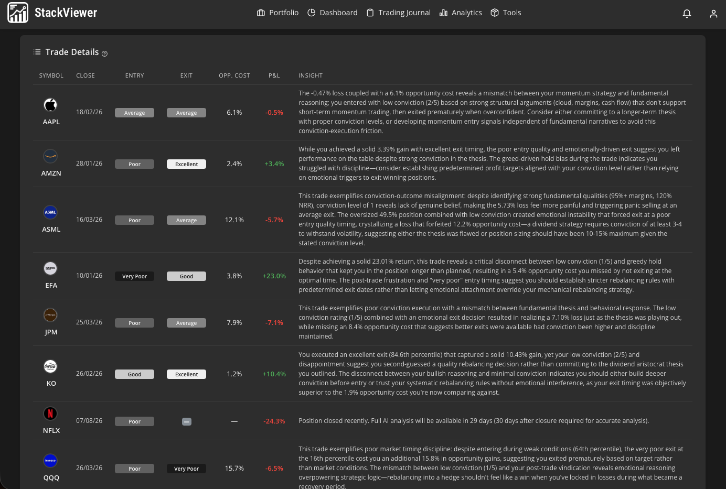Click the AMZN Amazon logo
The image size is (726, 489).
(x=50, y=156)
